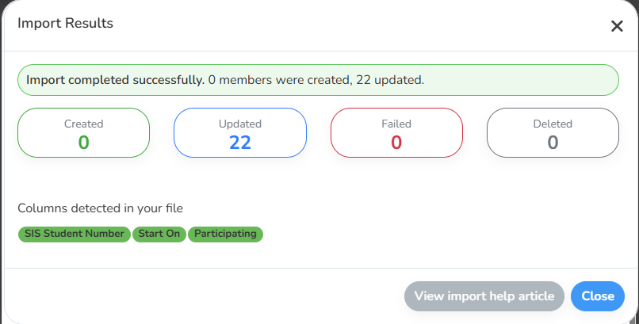Select the Start On column badge
Viewport: 639px width, 324px height.
click(159, 234)
